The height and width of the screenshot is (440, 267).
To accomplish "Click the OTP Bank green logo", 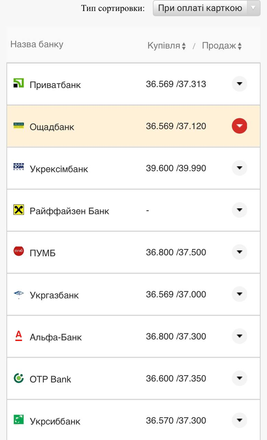I will (19, 378).
